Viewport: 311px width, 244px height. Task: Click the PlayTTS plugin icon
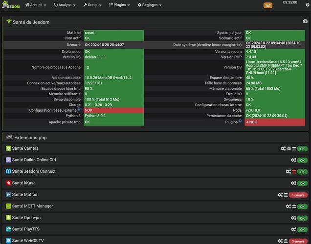[8, 229]
